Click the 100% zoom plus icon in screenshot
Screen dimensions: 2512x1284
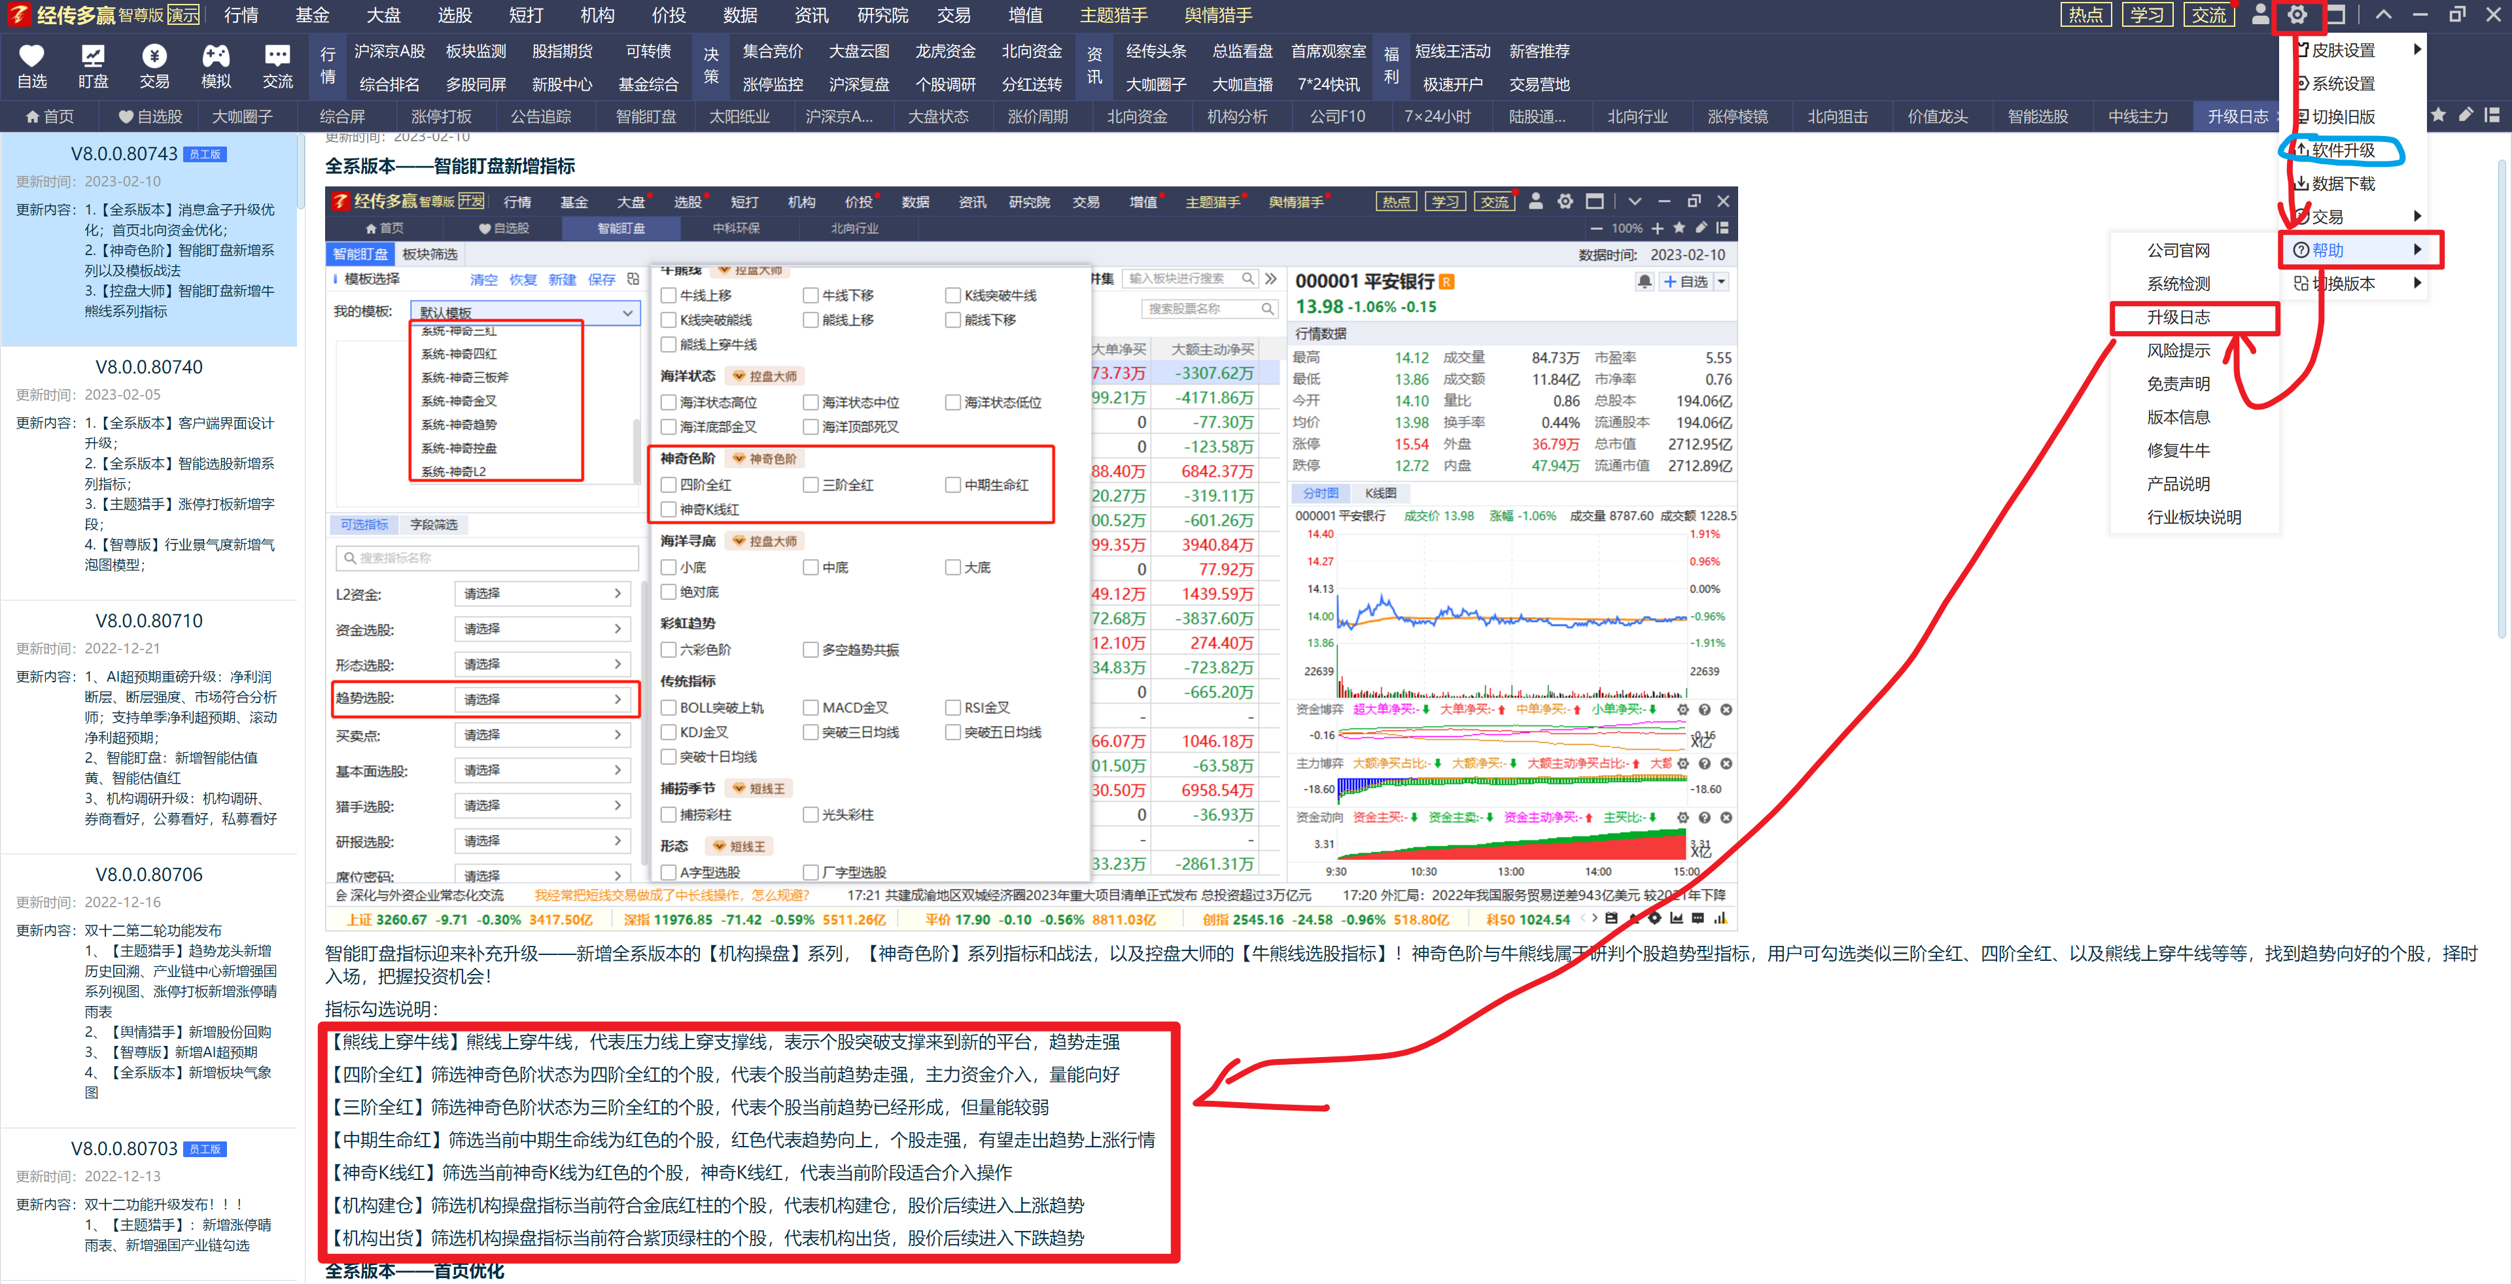point(1657,228)
